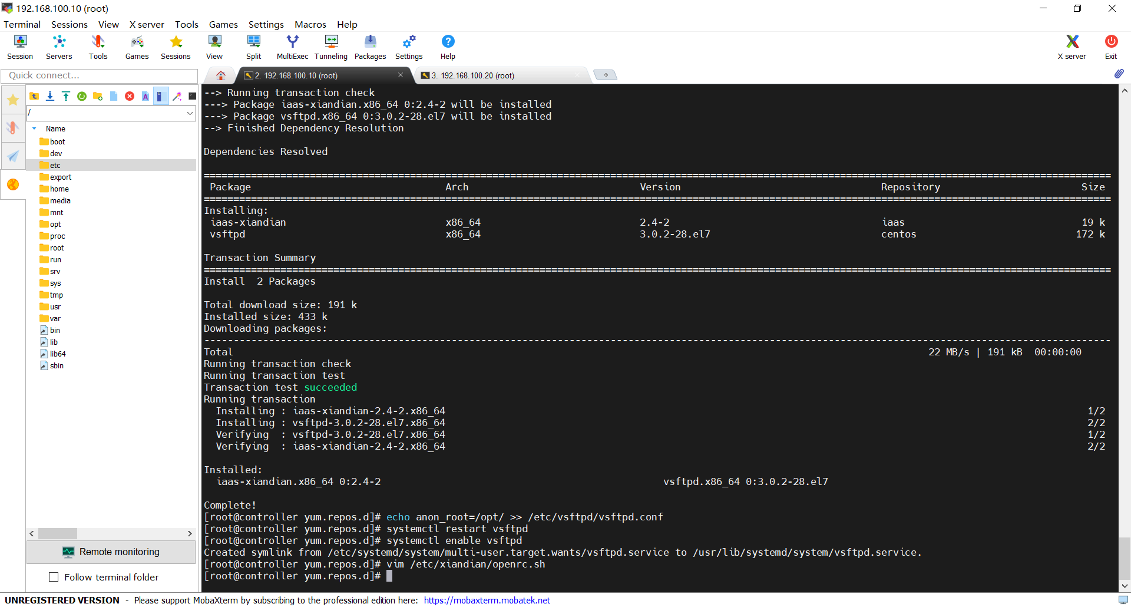This screenshot has height=607, width=1131.
Task: Refresh the SFTP folder listing
Action: 82,96
